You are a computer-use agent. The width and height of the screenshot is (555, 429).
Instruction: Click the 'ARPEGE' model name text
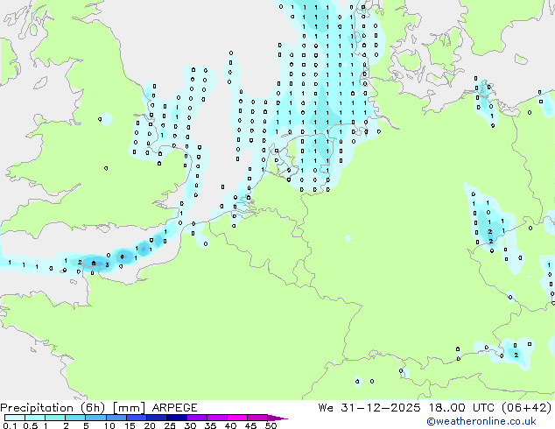(x=174, y=408)
